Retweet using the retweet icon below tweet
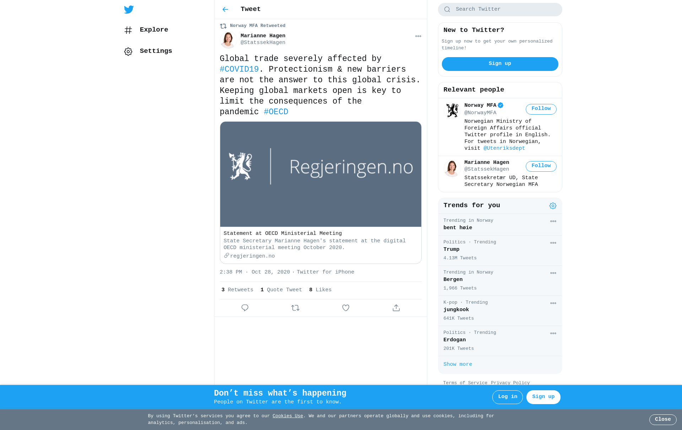Screen dimensions: 682x430 [x=295, y=308]
